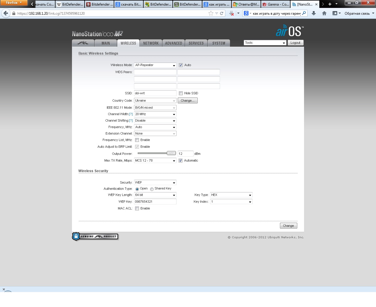The width and height of the screenshot is (376, 307).
Task: Go to the Firefox home page
Action: pyautogui.click(x=324, y=13)
